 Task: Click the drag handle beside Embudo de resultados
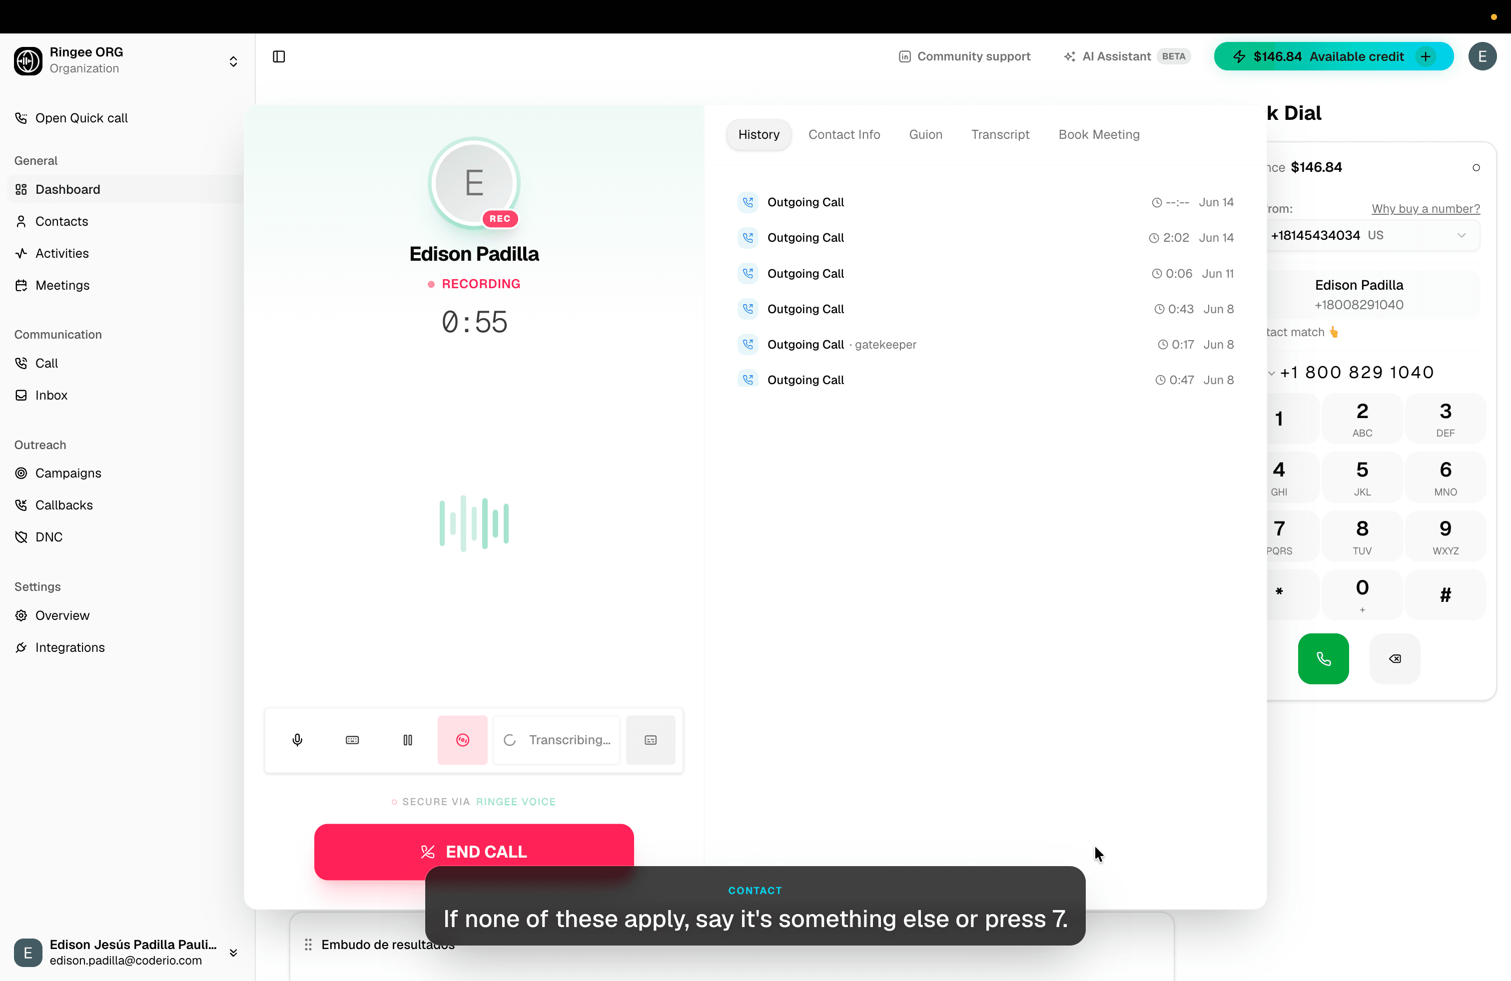coord(308,945)
